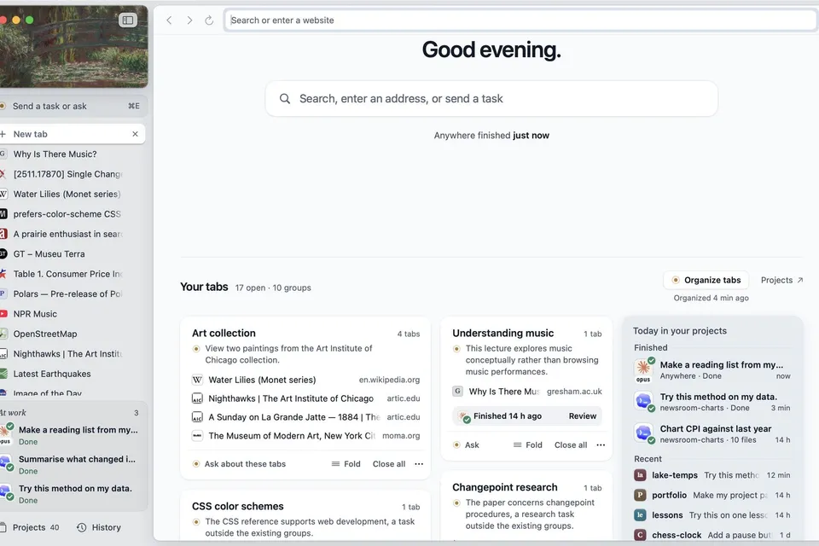Screen dimensions: 819x546
Task: Close all tabs in Art collection
Action: pos(389,464)
